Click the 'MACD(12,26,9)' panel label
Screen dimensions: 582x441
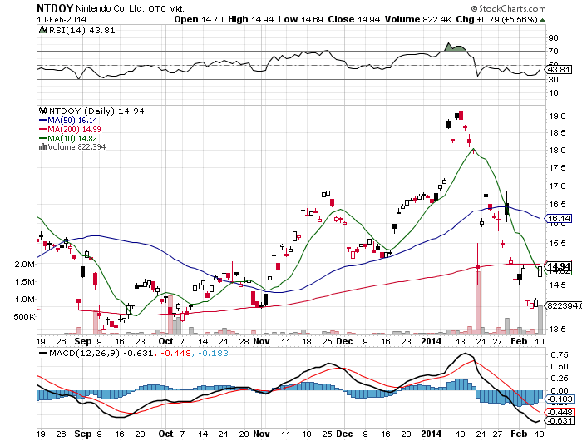click(84, 354)
